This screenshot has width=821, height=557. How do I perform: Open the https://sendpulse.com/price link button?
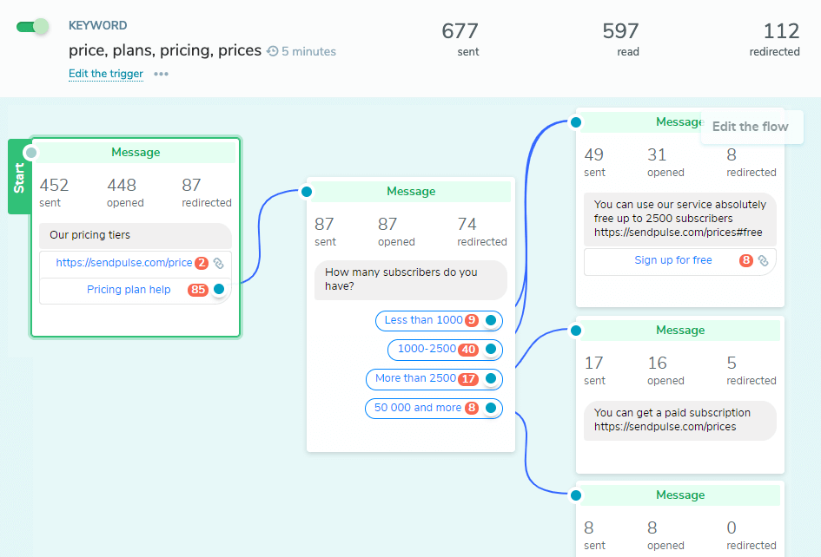click(x=123, y=263)
